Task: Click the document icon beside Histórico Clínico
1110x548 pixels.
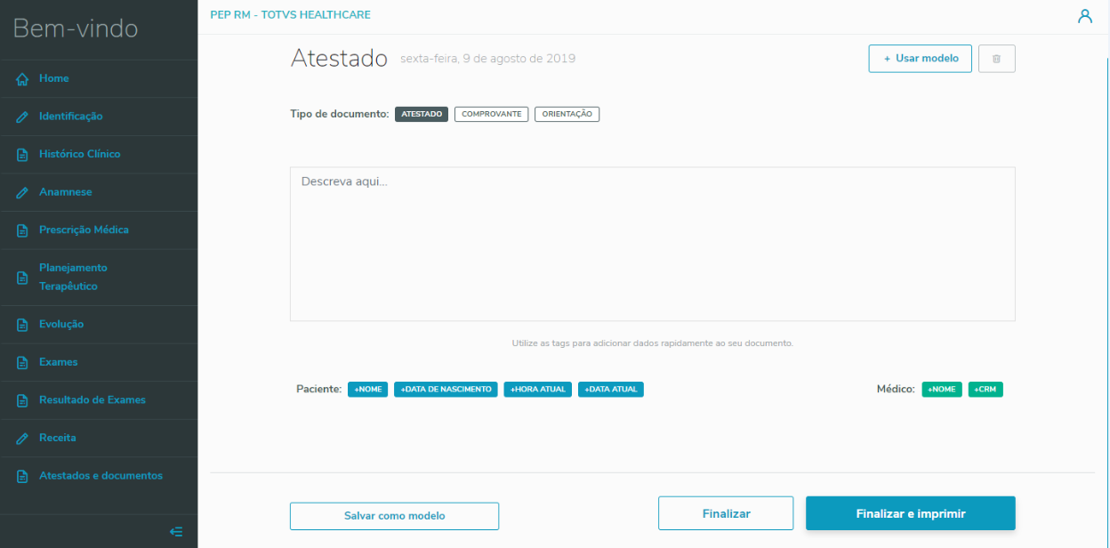Action: [x=23, y=155]
